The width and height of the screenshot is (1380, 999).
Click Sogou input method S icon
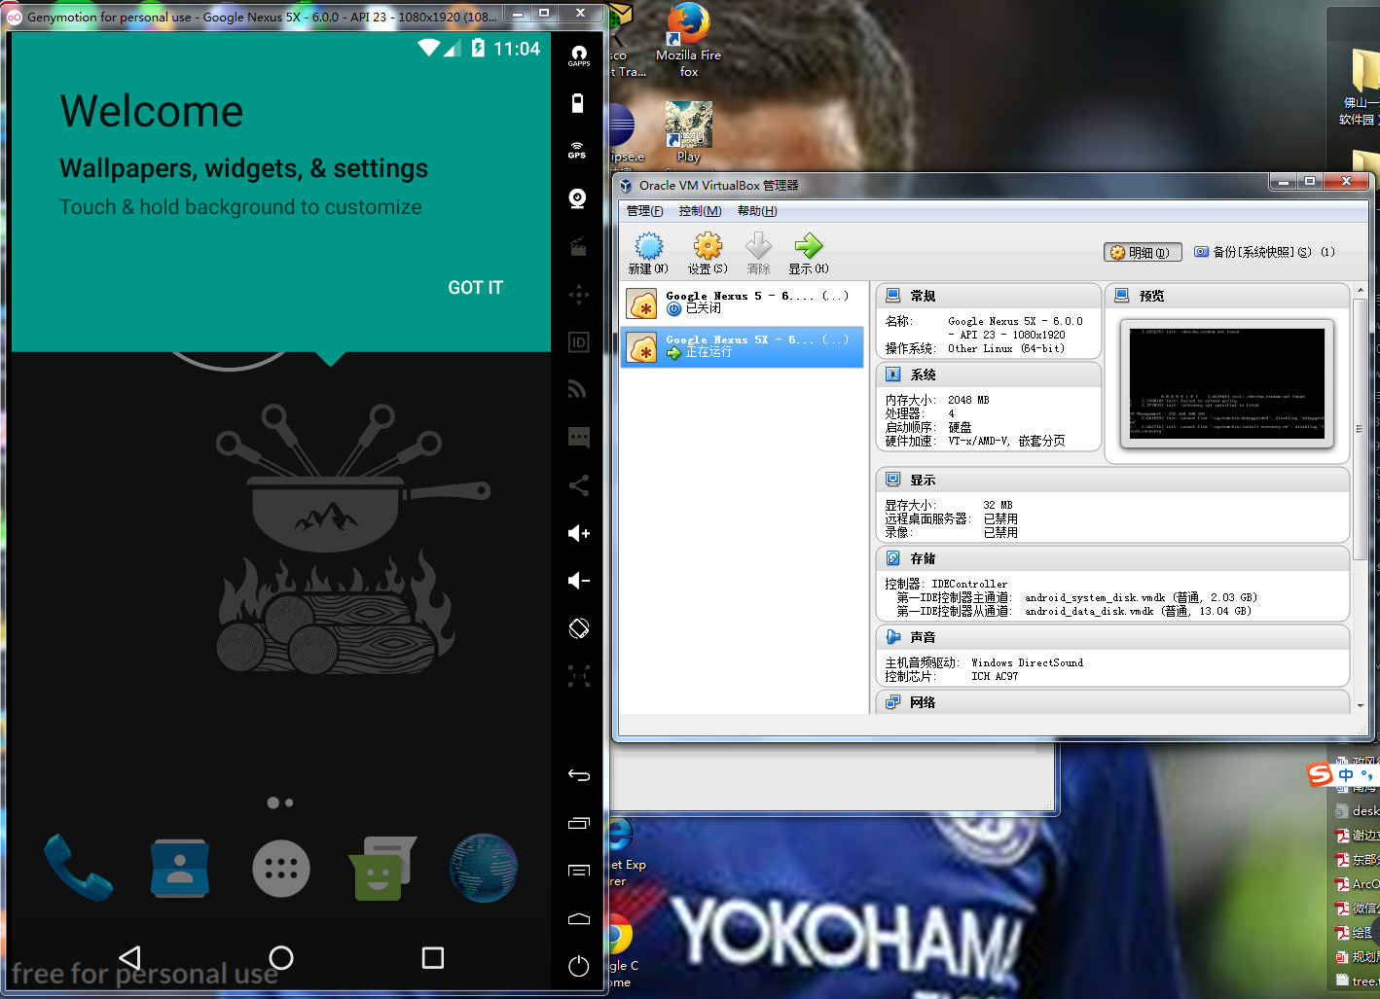(x=1321, y=774)
